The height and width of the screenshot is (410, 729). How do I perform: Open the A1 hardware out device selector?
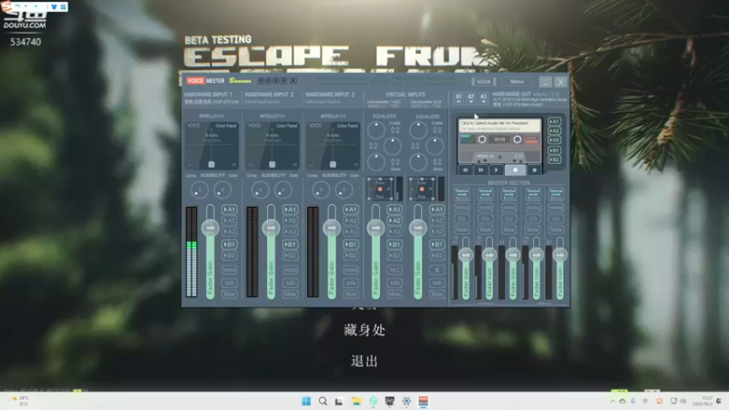click(x=458, y=97)
